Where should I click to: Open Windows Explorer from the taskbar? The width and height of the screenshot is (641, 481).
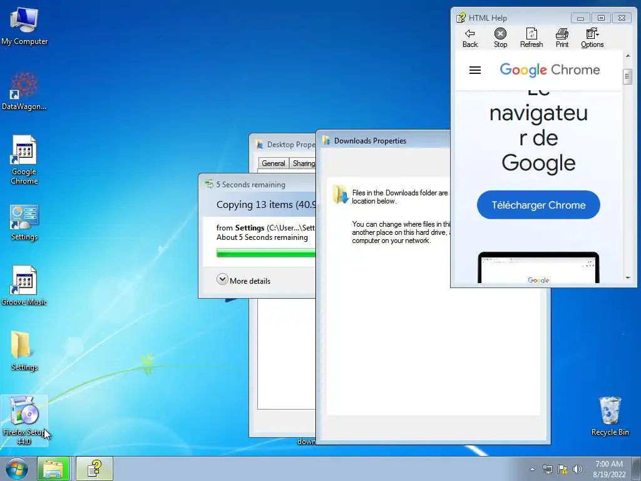pos(53,468)
